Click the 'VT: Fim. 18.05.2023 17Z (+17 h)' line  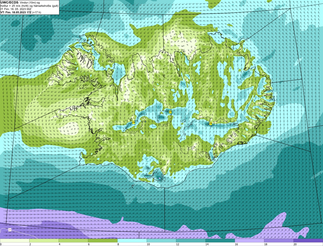(21, 12)
